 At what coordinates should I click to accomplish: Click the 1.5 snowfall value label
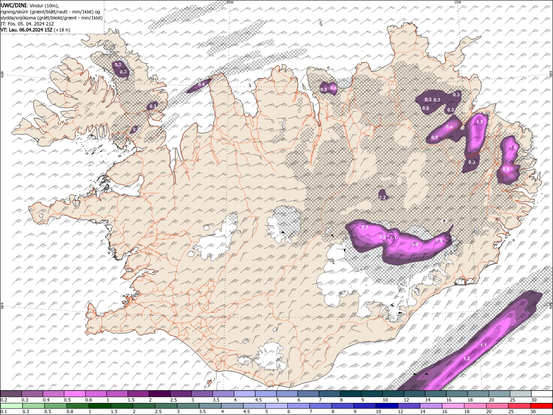click(479, 122)
